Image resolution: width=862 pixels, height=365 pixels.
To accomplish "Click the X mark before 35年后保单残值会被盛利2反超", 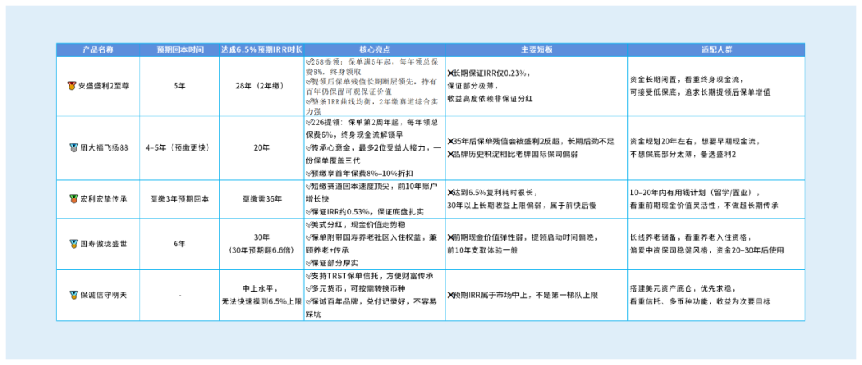I will [x=450, y=142].
